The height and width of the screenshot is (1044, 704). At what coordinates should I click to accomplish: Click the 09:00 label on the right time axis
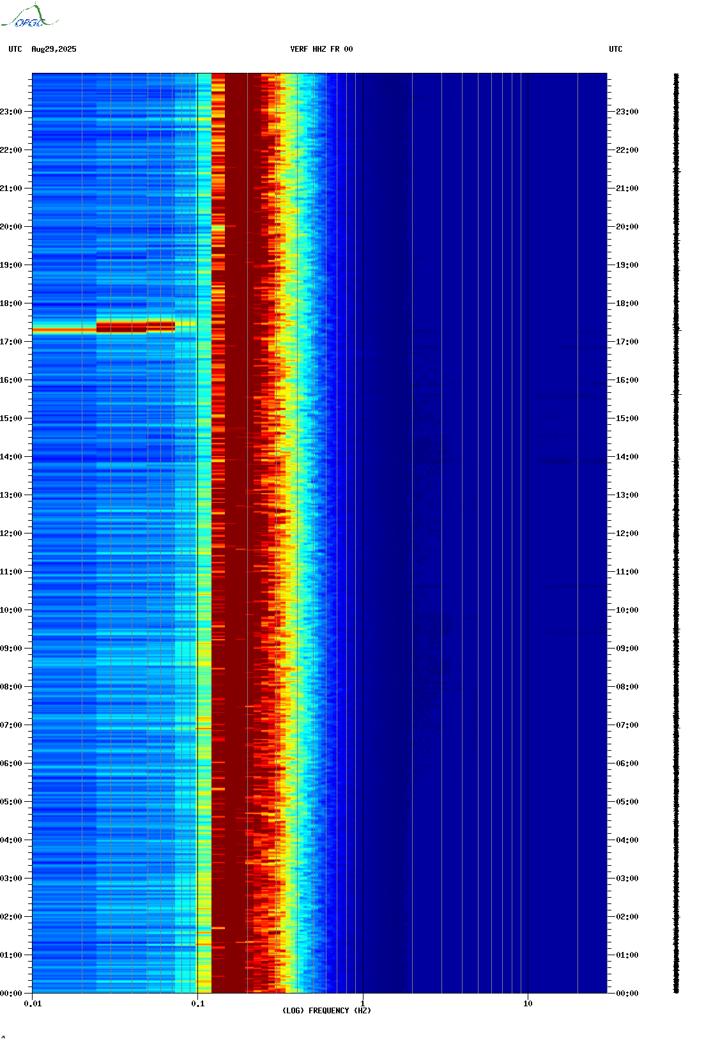[x=627, y=649]
